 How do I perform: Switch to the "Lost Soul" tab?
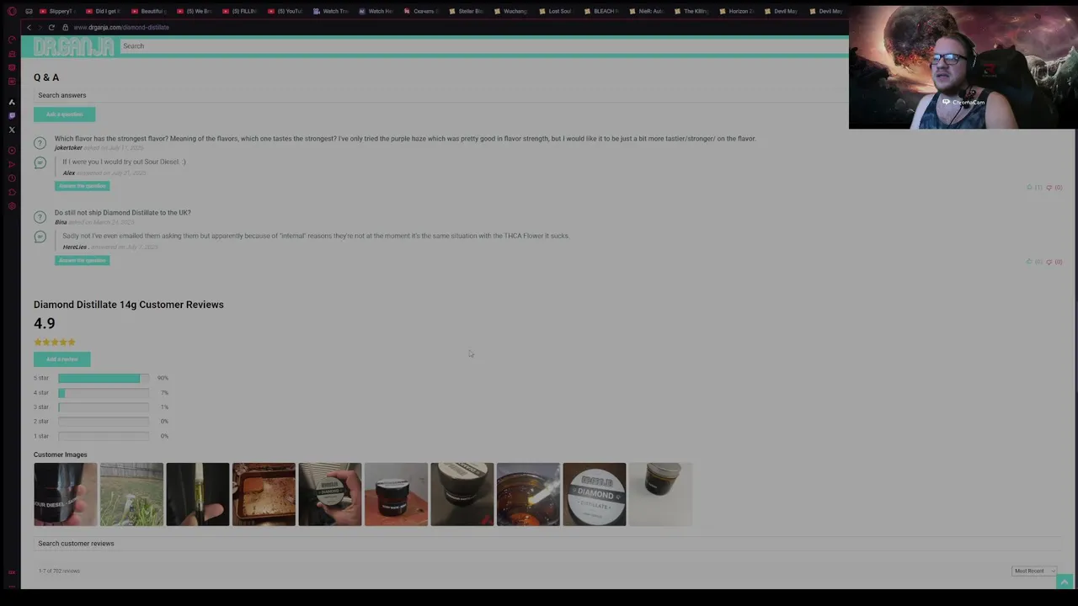[558, 11]
